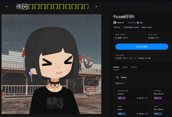Click the blurred item title

point(123,16)
